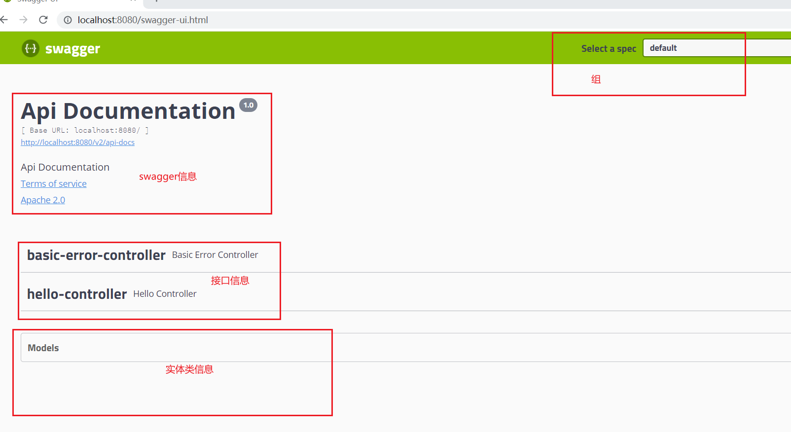Click the Swagger logo icon

point(31,48)
